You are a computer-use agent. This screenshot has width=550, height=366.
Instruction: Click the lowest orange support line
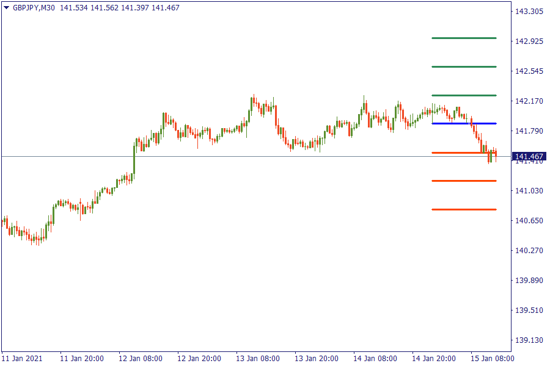pyautogui.click(x=463, y=209)
